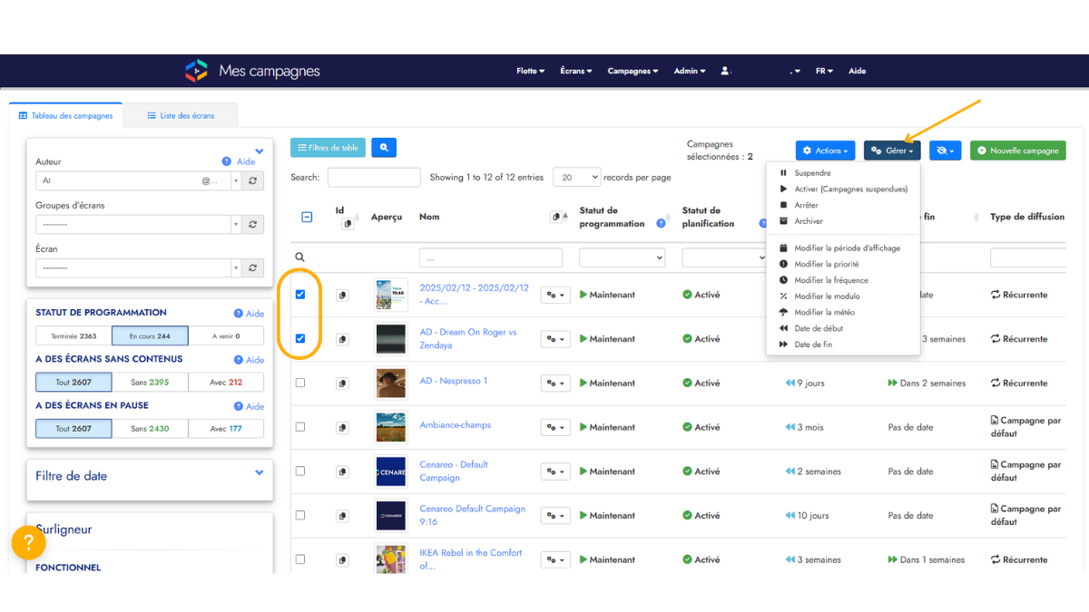Refresh the Auteur filter field
Image resolution: width=1089 pixels, height=612 pixels.
pyautogui.click(x=253, y=180)
